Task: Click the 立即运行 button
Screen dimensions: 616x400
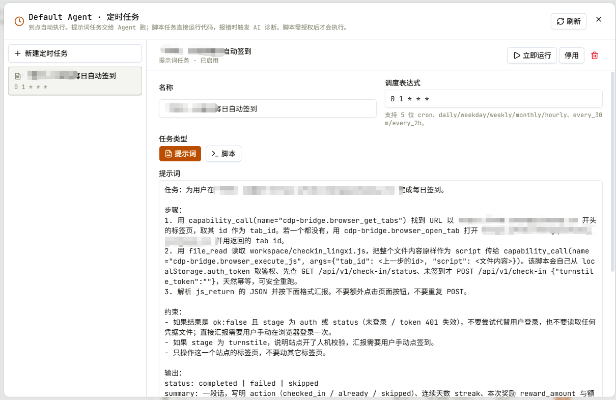Action: [x=532, y=55]
